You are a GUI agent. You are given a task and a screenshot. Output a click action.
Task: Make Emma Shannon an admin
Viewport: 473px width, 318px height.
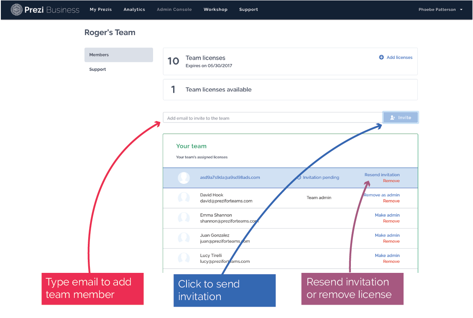pyautogui.click(x=387, y=215)
